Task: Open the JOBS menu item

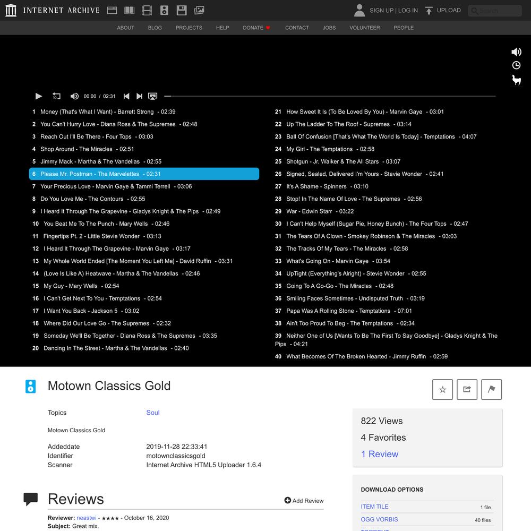Action: coord(329,28)
